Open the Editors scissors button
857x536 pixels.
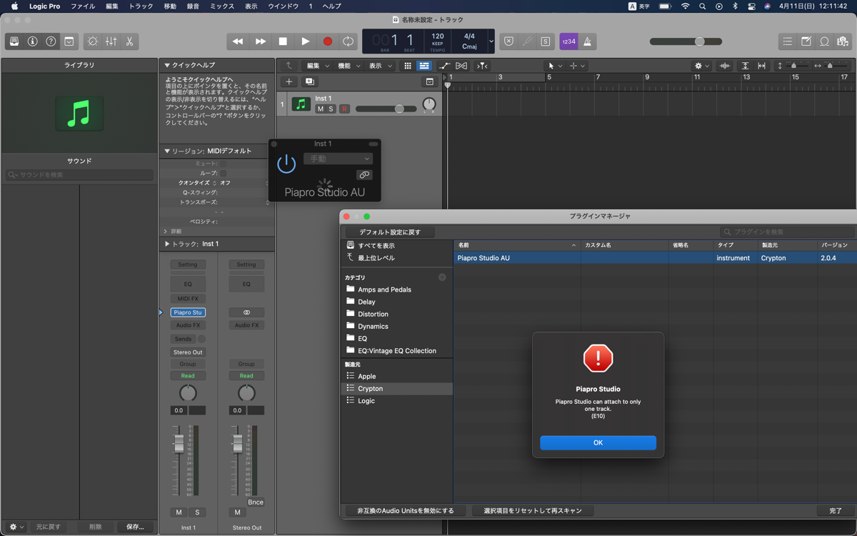point(129,41)
